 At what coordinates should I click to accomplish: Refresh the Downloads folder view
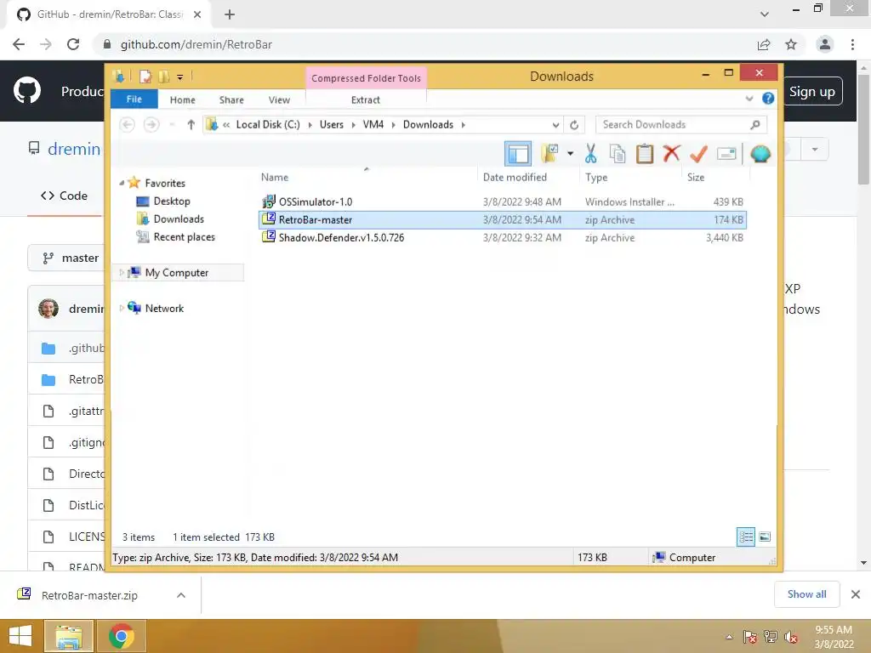coord(574,125)
